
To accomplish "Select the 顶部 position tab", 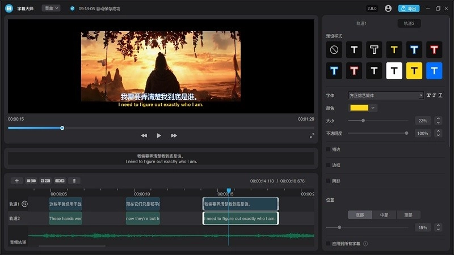I will coord(408,215).
